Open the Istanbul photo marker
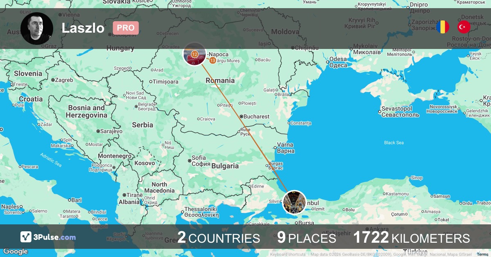This screenshot has height=257, width=491. pos(294,202)
